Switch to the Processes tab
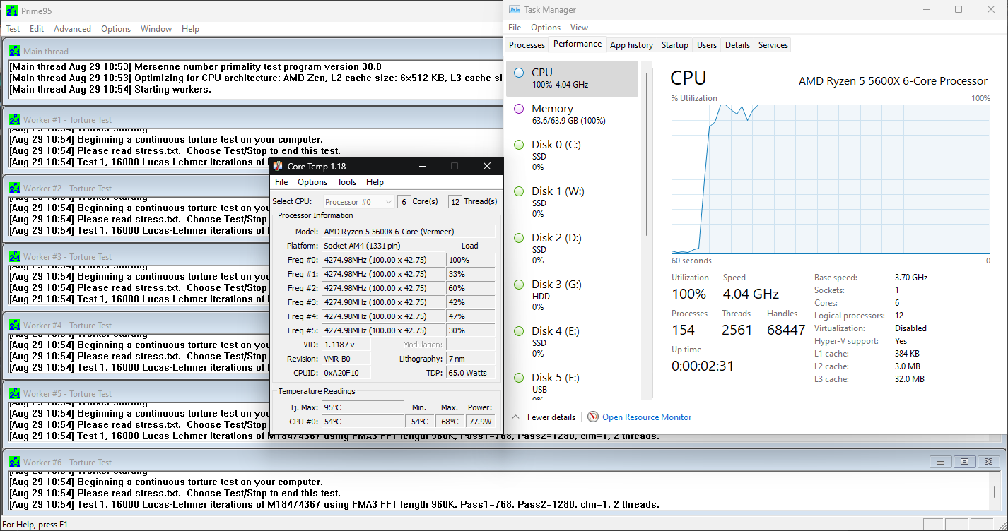 (527, 45)
